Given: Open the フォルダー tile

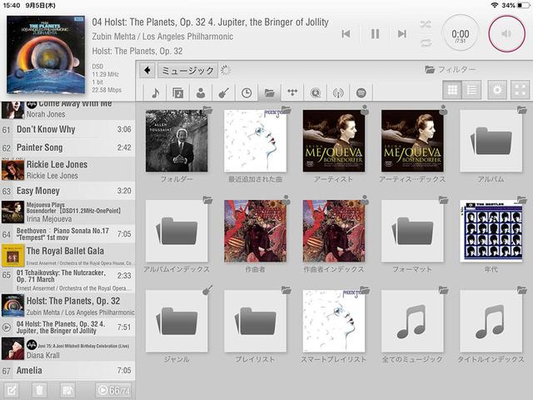Looking at the screenshot, I should coord(177,141).
